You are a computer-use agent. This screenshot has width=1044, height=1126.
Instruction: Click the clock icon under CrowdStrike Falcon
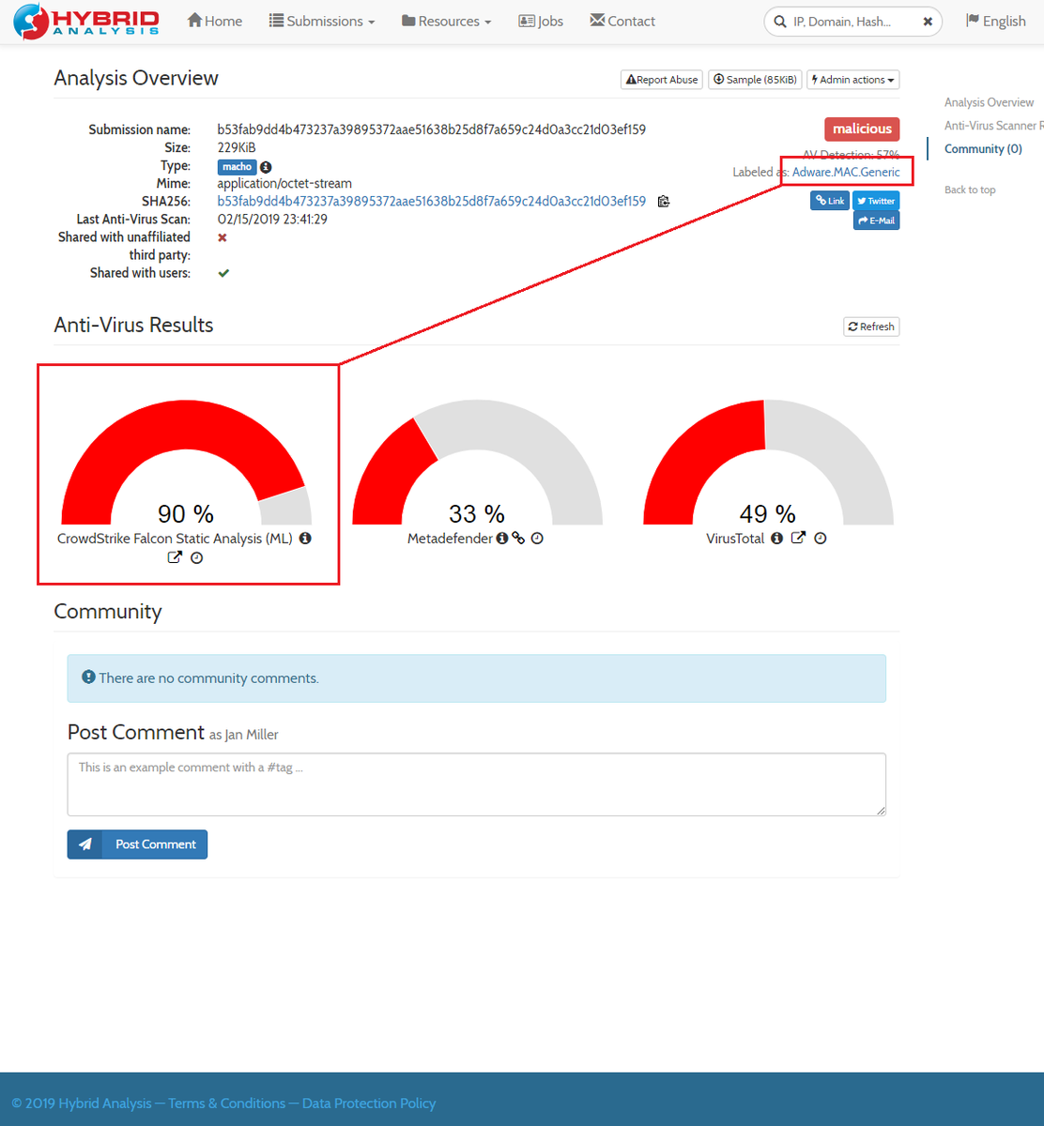tap(197, 557)
